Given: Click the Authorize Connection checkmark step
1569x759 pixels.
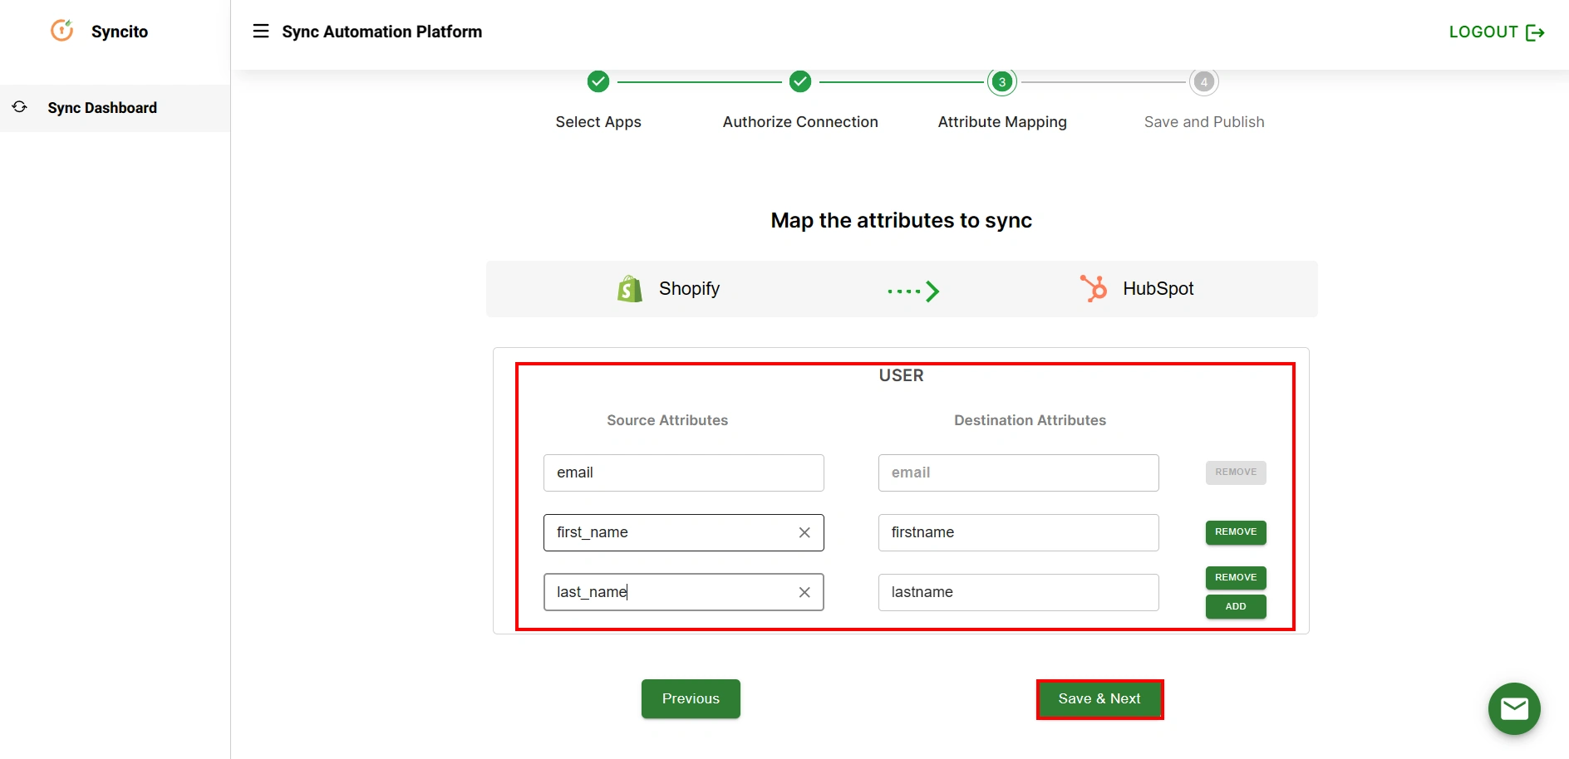Looking at the screenshot, I should pos(800,81).
